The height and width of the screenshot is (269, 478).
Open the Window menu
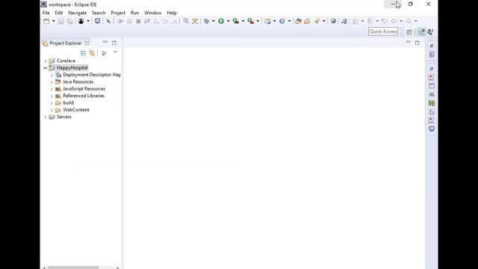[152, 13]
